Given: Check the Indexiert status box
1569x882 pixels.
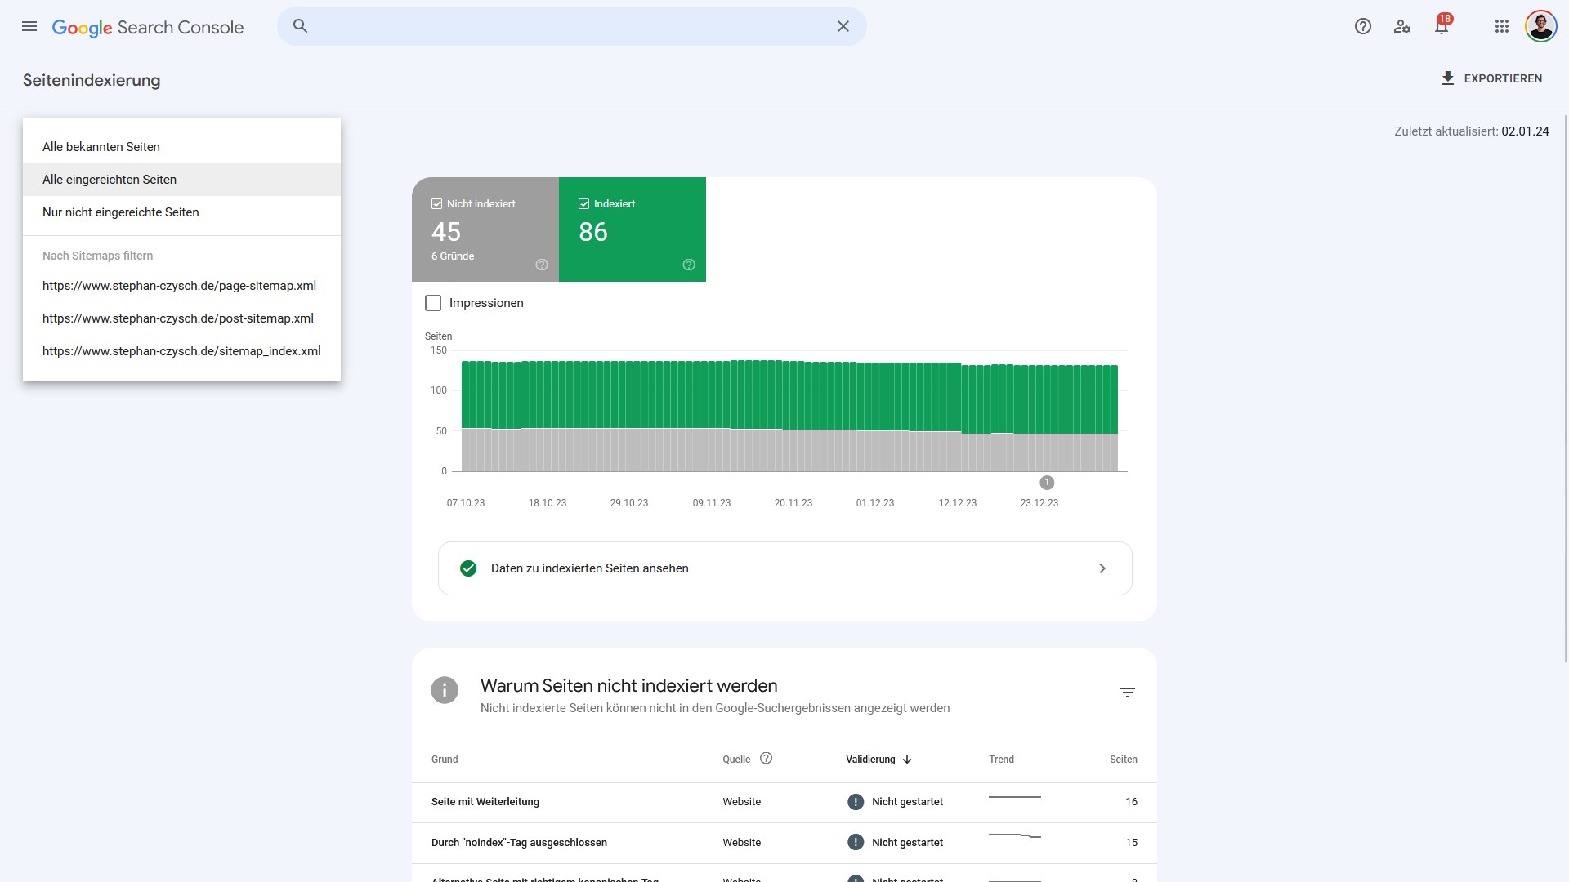Looking at the screenshot, I should tap(584, 203).
